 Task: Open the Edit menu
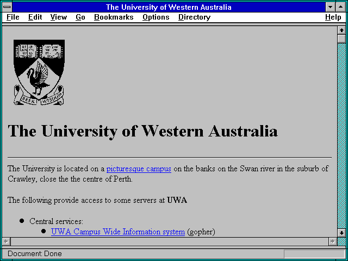click(35, 17)
